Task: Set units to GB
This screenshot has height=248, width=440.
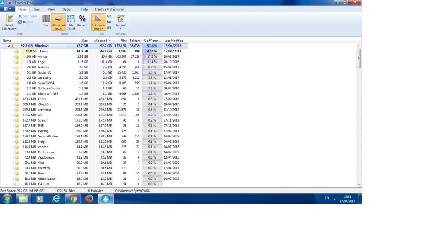Action: coord(109,16)
